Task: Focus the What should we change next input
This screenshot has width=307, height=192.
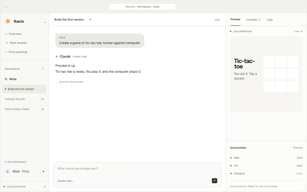Action: (137, 169)
